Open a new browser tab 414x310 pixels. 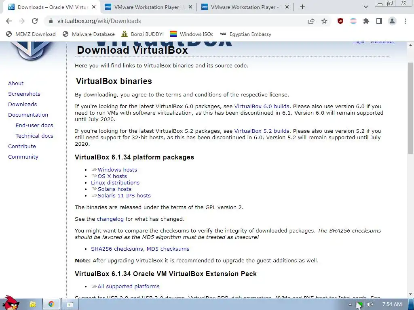pos(302,7)
